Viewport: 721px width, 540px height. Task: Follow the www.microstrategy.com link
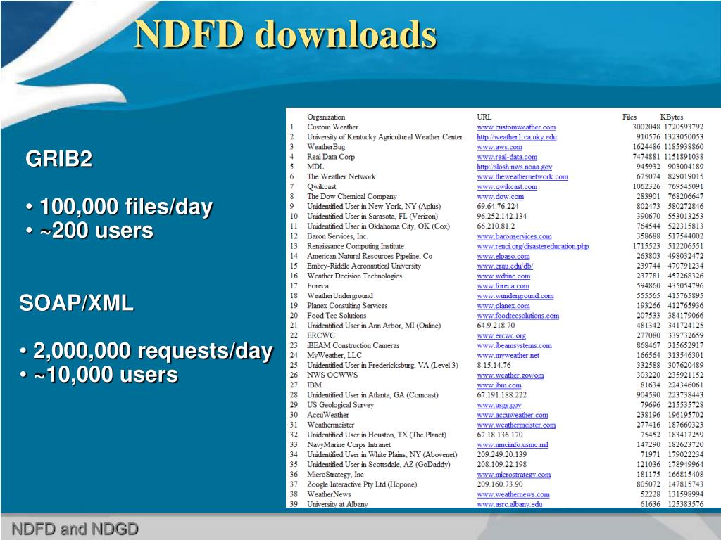[x=513, y=475]
